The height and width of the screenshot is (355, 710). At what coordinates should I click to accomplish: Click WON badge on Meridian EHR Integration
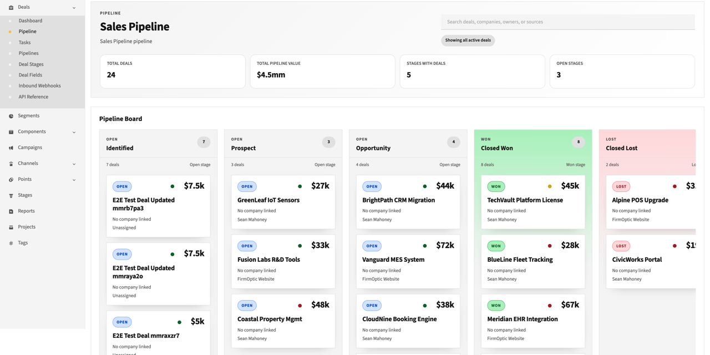click(x=496, y=306)
